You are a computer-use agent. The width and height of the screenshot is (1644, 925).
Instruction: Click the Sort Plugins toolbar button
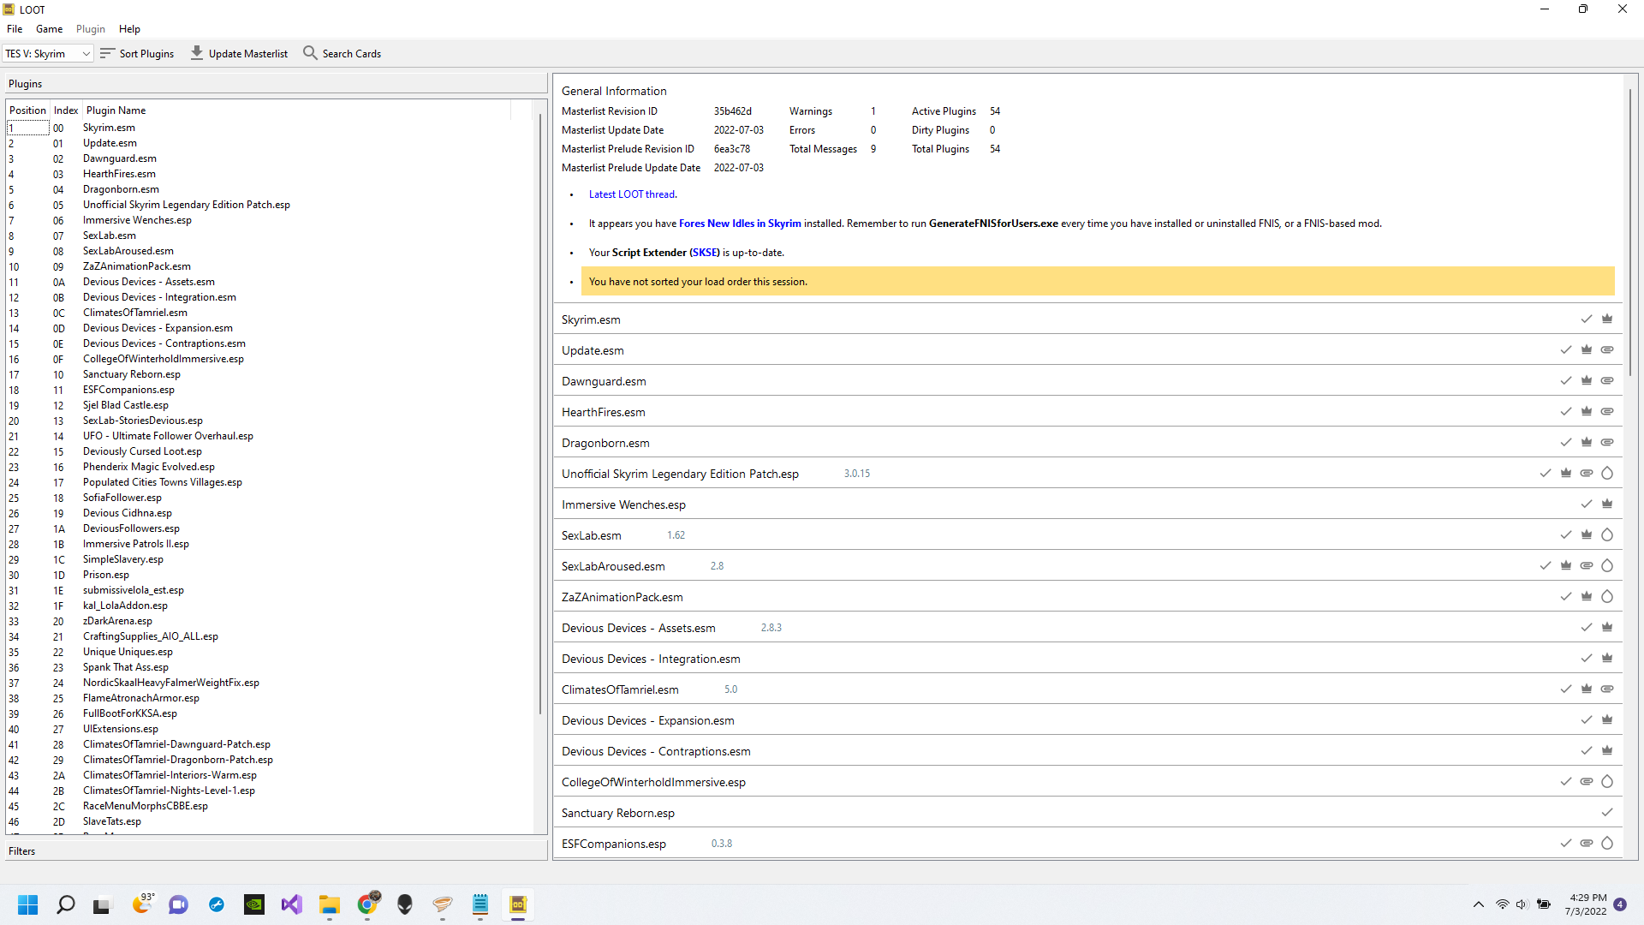(137, 53)
